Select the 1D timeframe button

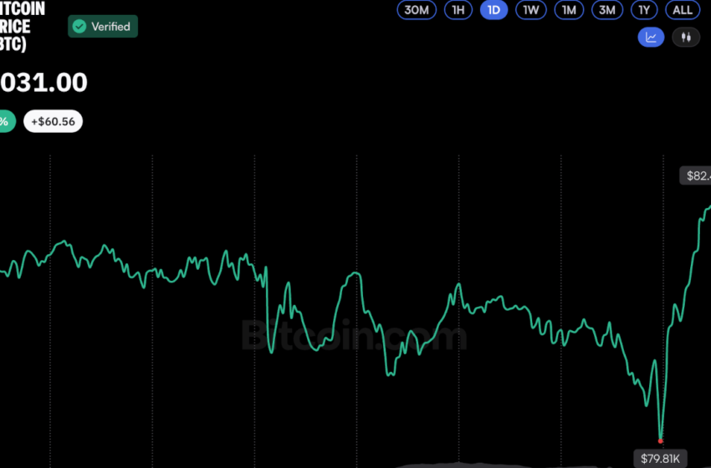click(494, 10)
